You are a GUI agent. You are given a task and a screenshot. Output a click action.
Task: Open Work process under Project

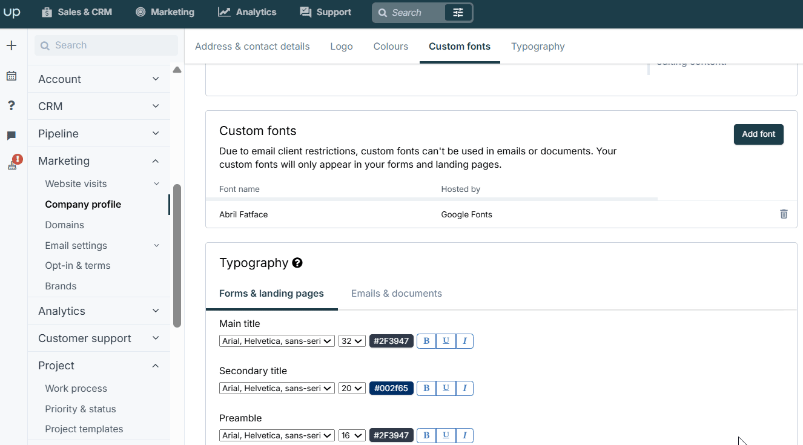76,388
